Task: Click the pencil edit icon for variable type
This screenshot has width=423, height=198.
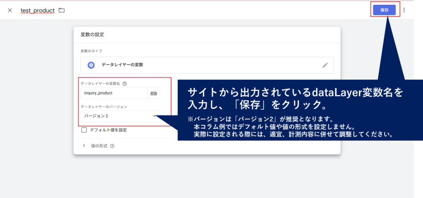Action: (325, 65)
